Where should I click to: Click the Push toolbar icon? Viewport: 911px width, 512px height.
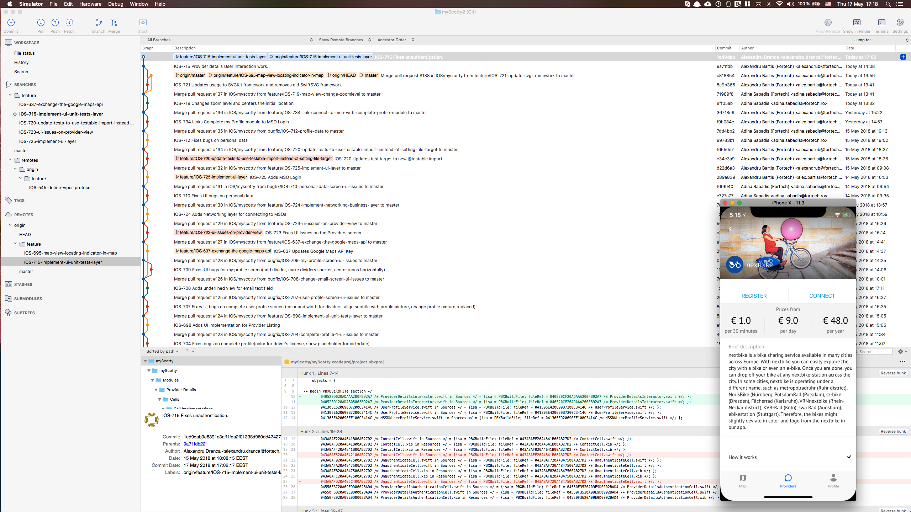pos(55,22)
